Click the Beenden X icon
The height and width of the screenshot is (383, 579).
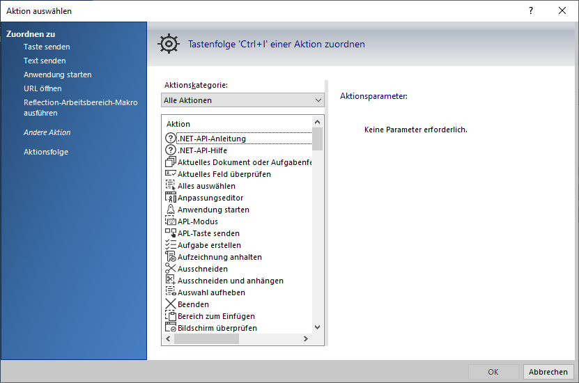[x=170, y=304]
